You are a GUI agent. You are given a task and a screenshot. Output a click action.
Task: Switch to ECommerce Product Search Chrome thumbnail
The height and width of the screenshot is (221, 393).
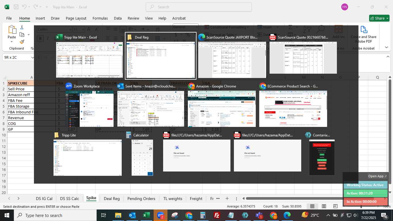293,109
